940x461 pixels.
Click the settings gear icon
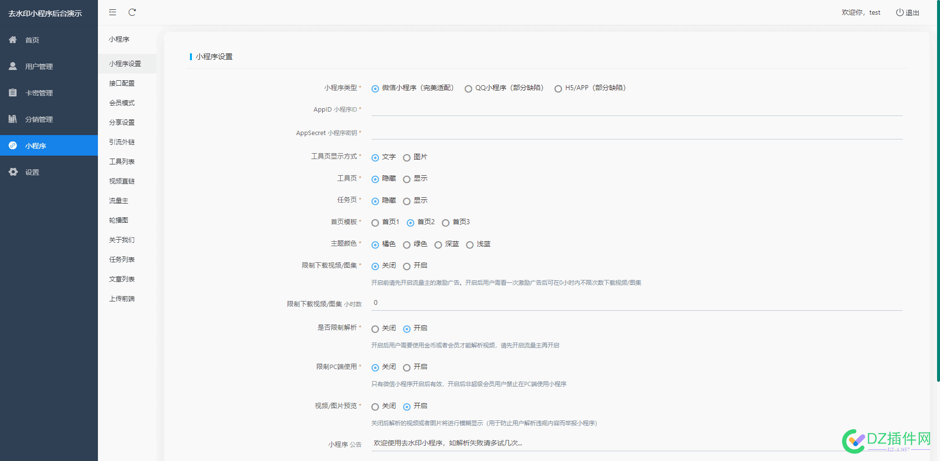pos(13,172)
